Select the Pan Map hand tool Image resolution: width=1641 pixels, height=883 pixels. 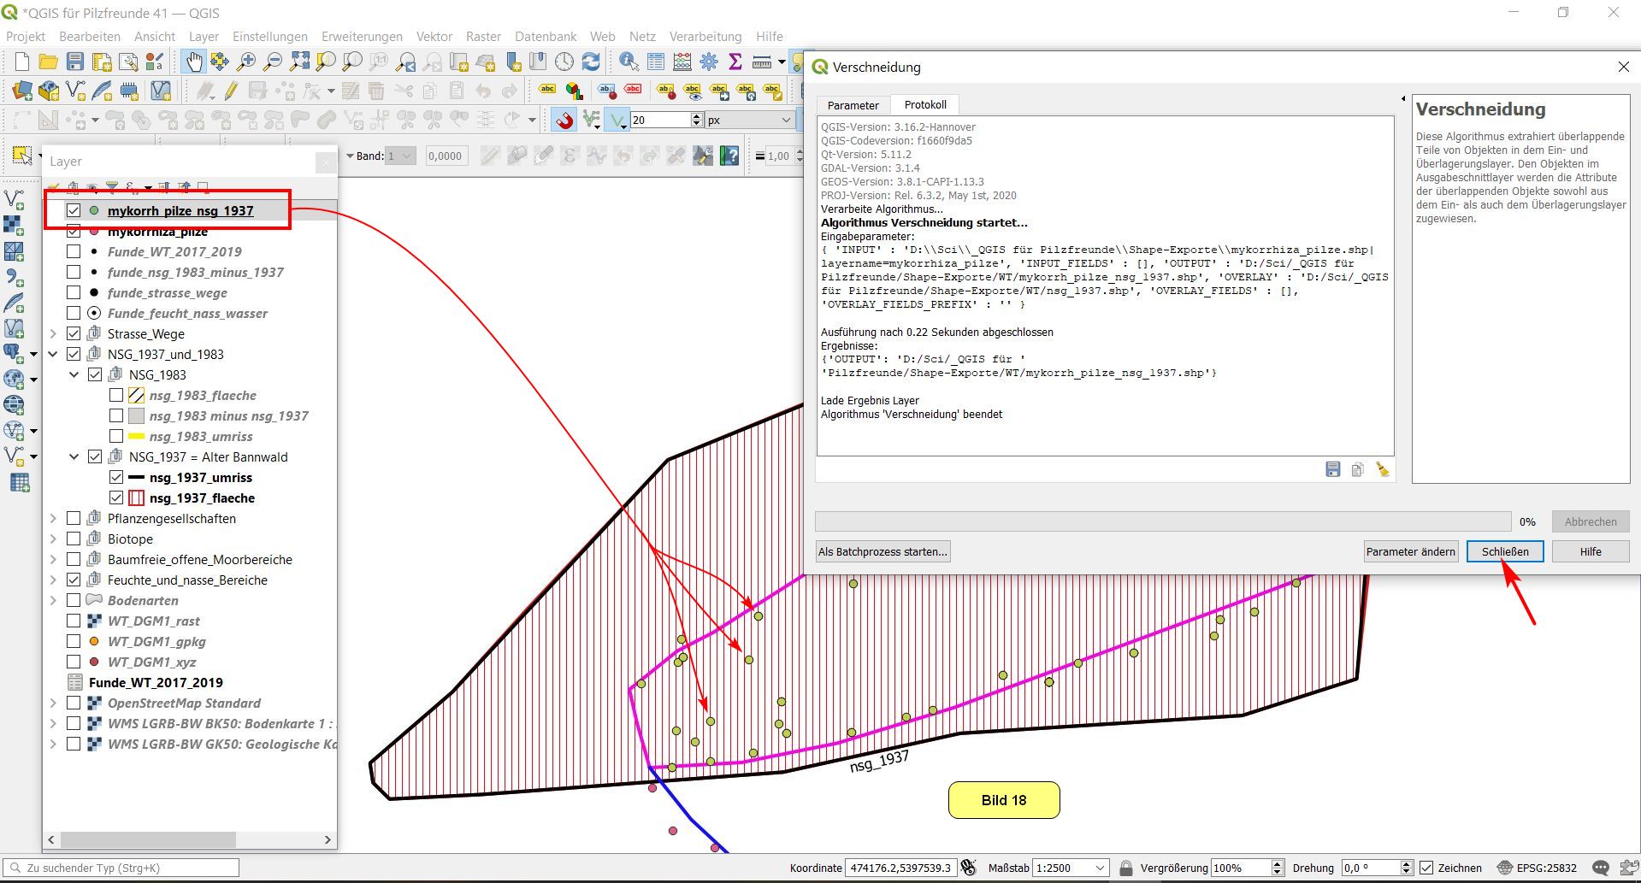(x=193, y=62)
